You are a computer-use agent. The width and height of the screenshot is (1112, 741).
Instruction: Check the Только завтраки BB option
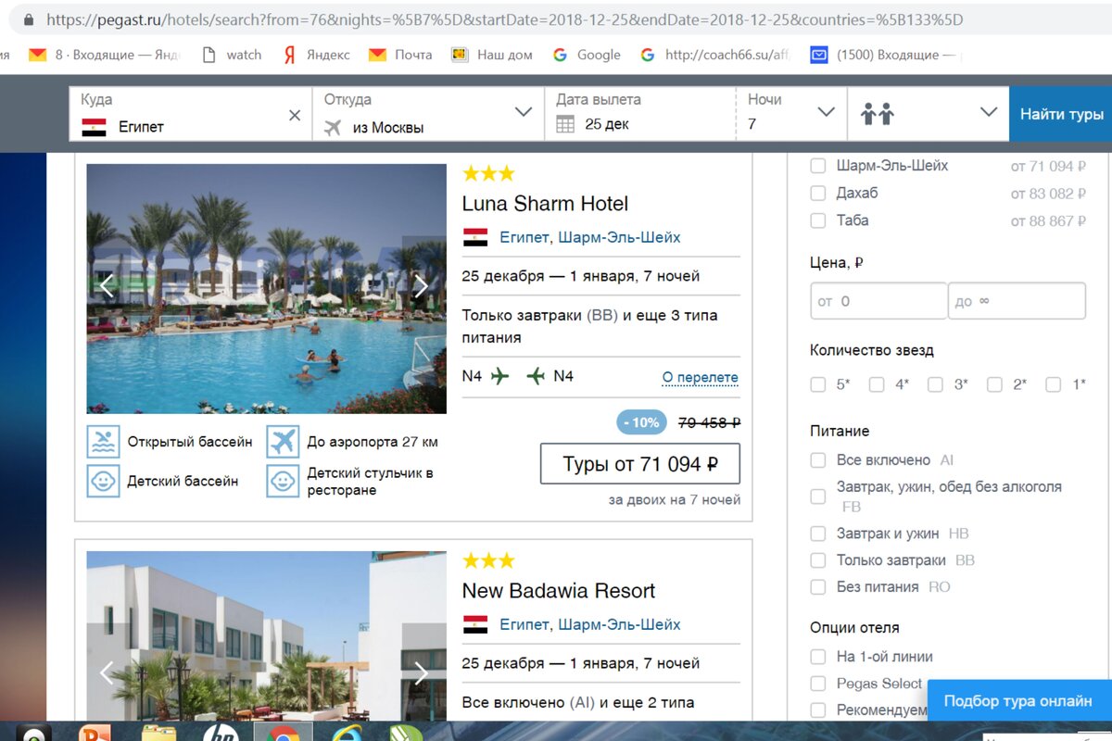818,560
